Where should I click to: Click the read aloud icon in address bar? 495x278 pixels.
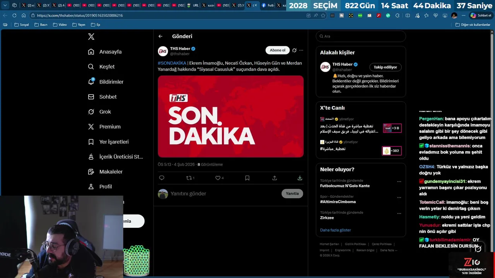click(x=316, y=15)
